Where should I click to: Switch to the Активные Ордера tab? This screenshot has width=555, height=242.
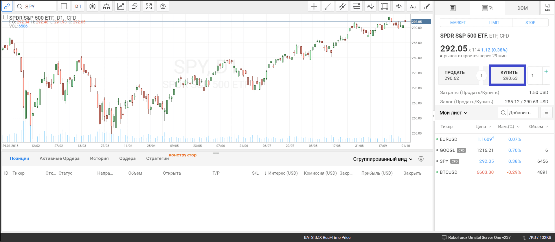click(60, 158)
